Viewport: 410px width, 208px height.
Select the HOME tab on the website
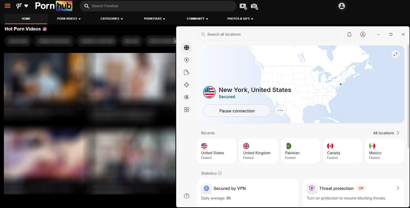pos(26,19)
